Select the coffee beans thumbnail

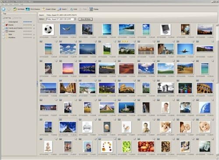166,146
